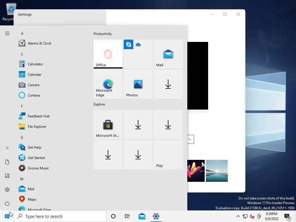Open the Photos tile
Screen dimensions: 296x222
(138, 84)
